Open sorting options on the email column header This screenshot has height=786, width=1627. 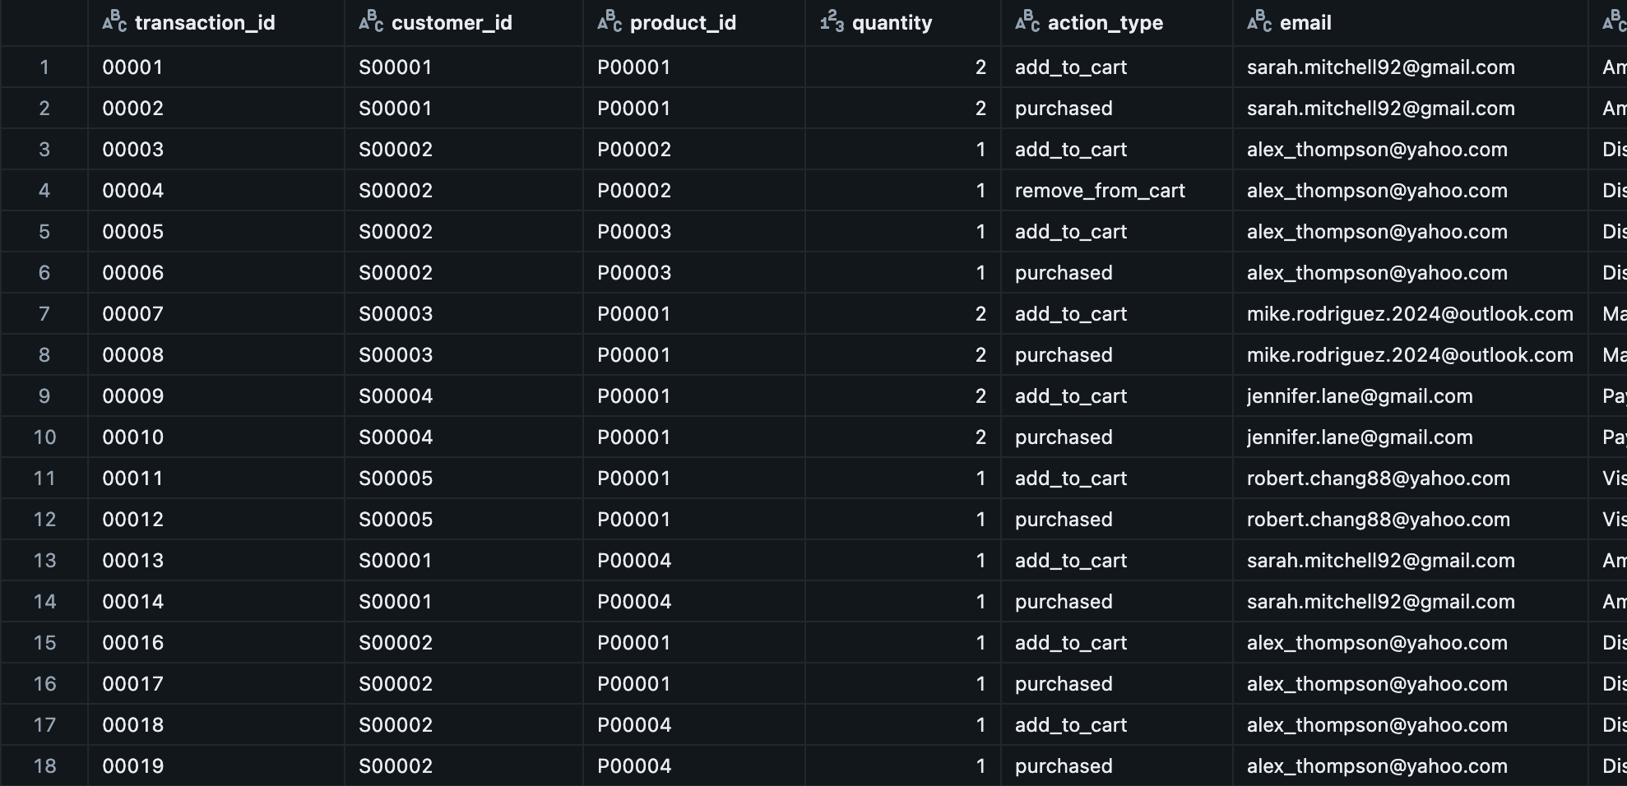point(1306,22)
